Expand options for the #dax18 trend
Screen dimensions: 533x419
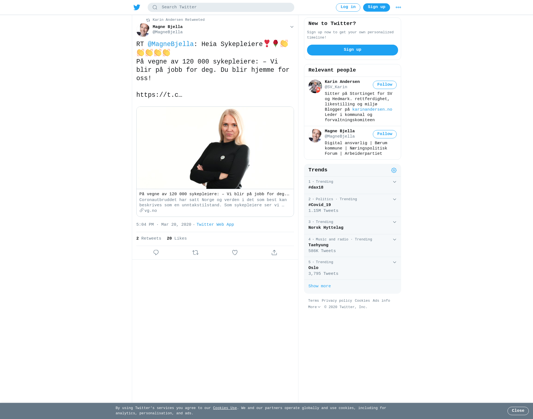pyautogui.click(x=394, y=182)
